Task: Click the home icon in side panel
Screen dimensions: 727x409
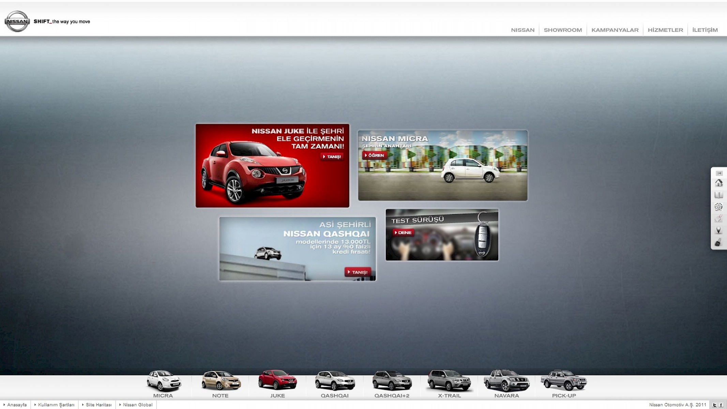Action: click(x=718, y=183)
